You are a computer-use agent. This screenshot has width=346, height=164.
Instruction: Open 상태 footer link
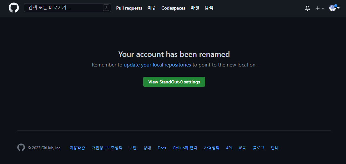click(x=147, y=148)
